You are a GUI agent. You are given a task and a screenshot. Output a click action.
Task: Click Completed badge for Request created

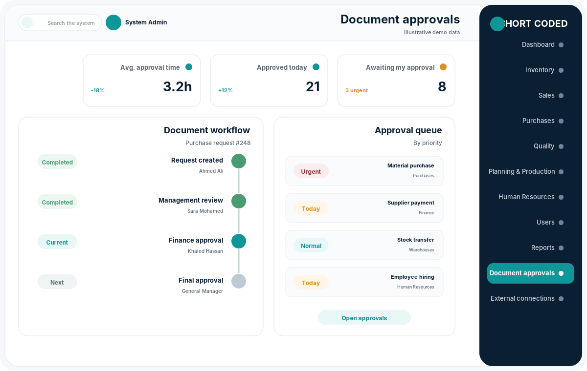(57, 162)
